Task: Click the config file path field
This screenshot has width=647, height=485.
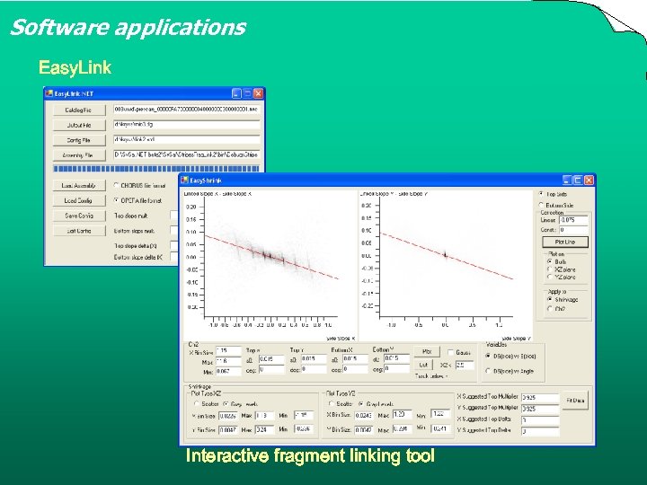Action: point(187,139)
